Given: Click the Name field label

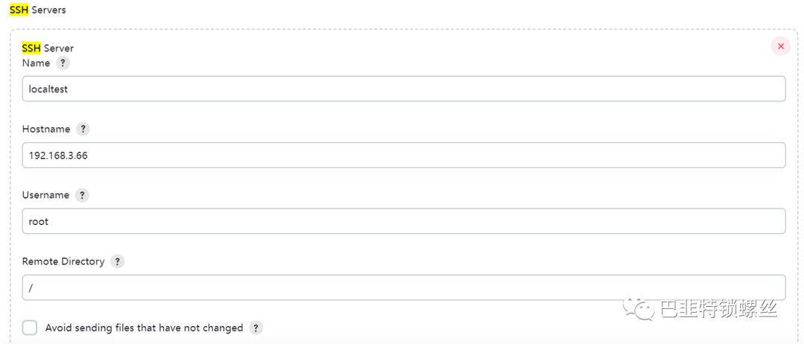Looking at the screenshot, I should (x=36, y=63).
